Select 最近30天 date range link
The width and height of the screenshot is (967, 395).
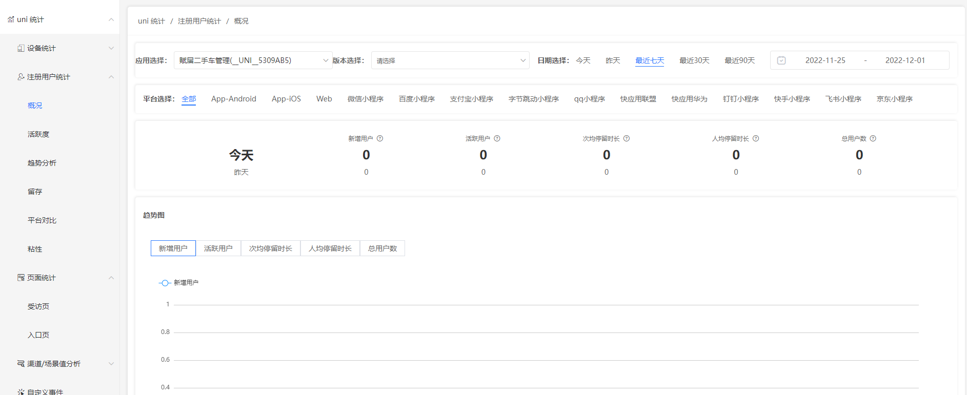694,60
